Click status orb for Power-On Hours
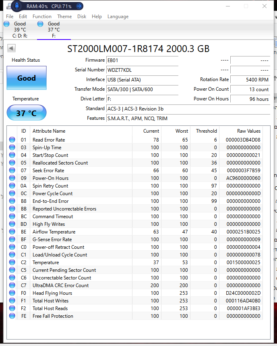Screen dimensions: 277x346 pyautogui.click(x=12, y=178)
